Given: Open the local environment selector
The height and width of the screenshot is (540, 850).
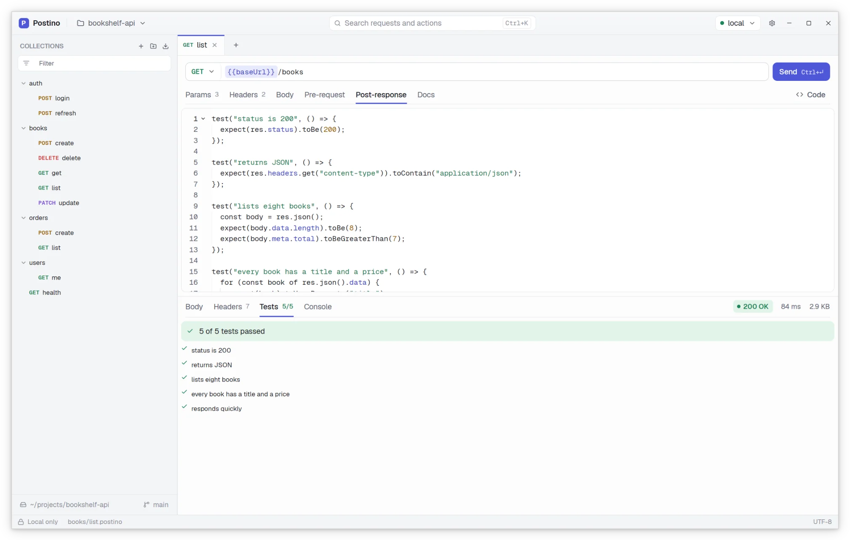Looking at the screenshot, I should (x=738, y=23).
